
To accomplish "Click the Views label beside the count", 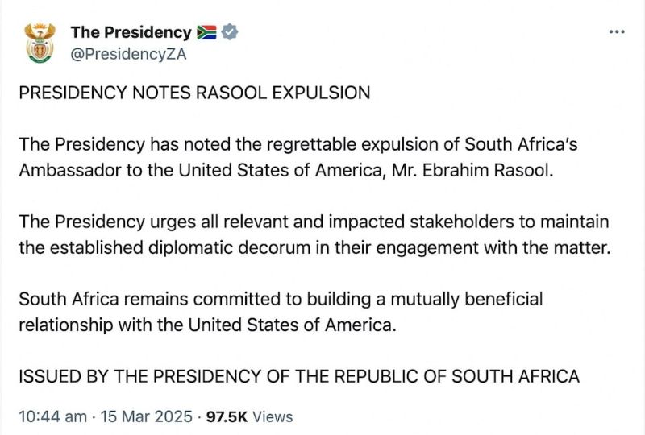I will (273, 416).
